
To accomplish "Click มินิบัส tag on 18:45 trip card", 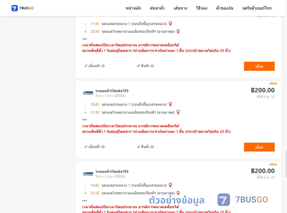I will (x=273, y=84).
